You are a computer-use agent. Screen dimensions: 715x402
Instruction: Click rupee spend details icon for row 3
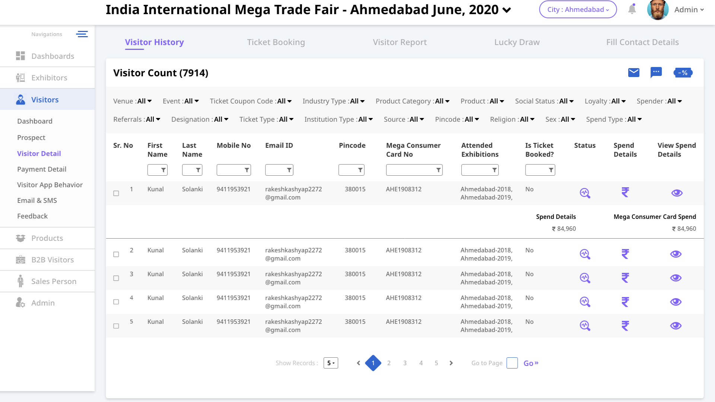(x=625, y=278)
